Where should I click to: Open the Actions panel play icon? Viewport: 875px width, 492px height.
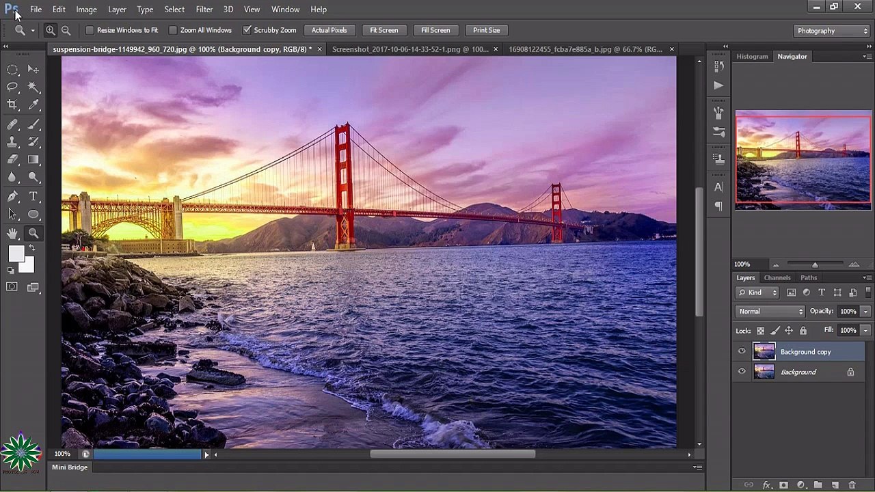(x=718, y=85)
